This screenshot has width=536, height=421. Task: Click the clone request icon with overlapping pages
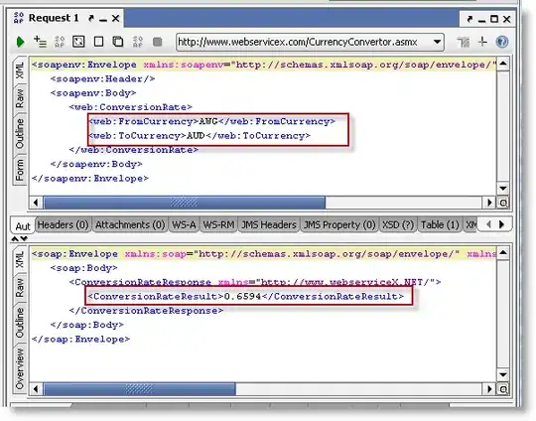(118, 42)
